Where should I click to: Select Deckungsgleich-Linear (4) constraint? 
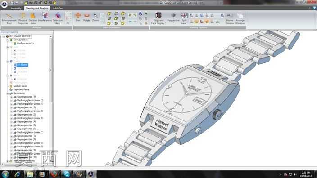pyautogui.click(x=30, y=104)
